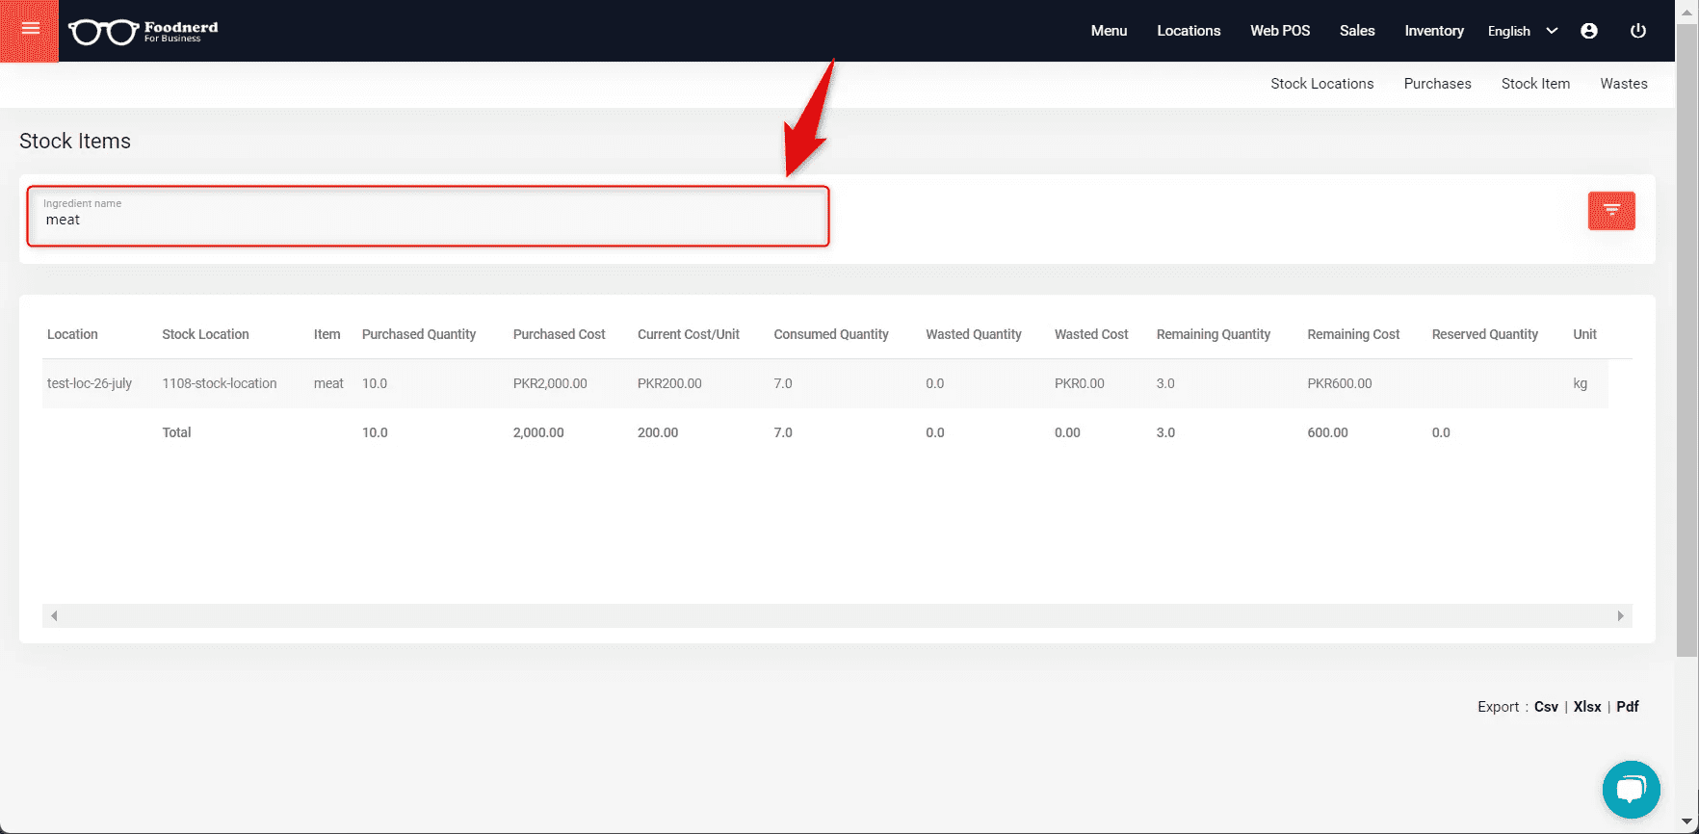Click the Stock Location column header
Screen dimensions: 1699x834
[205, 334]
